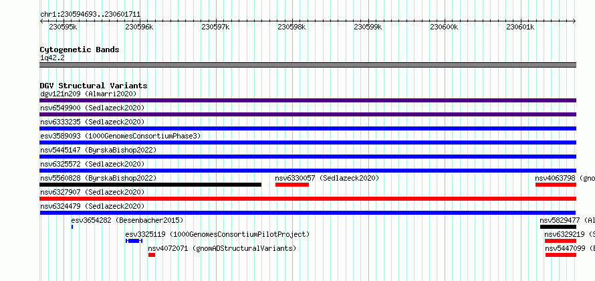Click the Cytogenetic Bands track title
This screenshot has width=595, height=281.
(80, 50)
